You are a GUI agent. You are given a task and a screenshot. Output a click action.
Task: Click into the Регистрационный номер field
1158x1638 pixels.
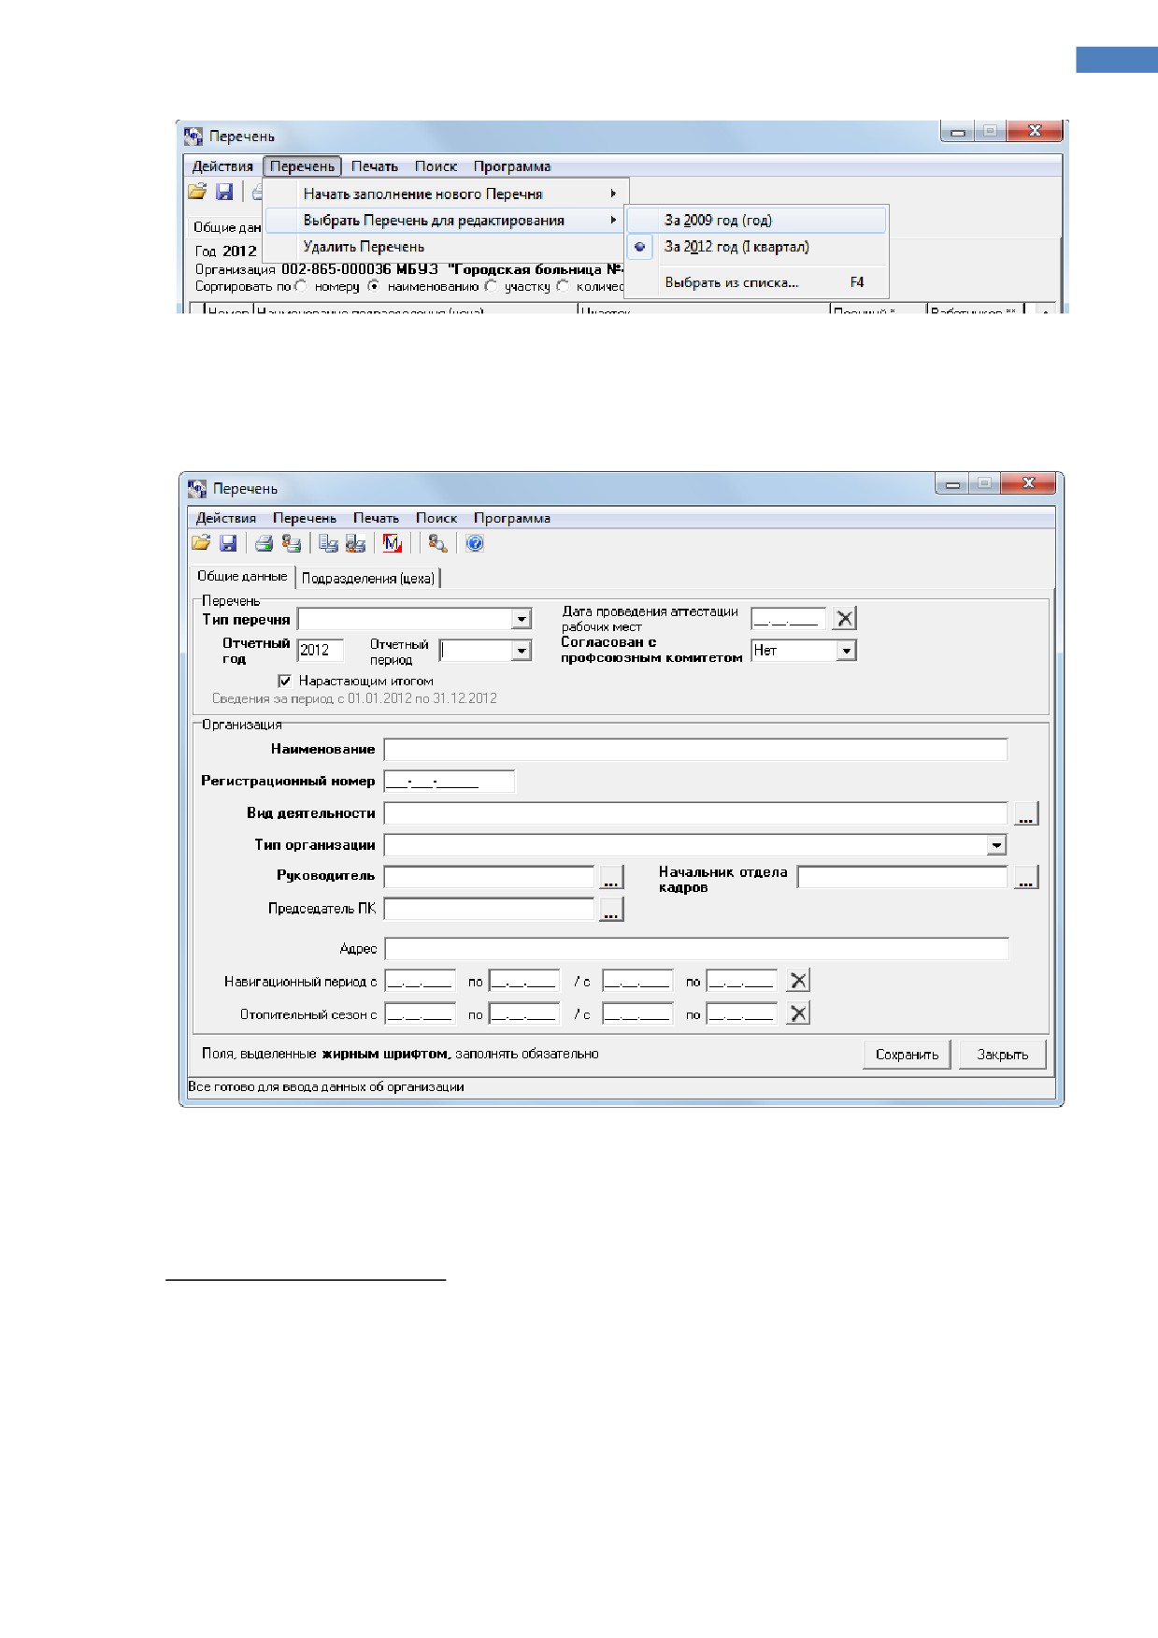[x=450, y=782]
